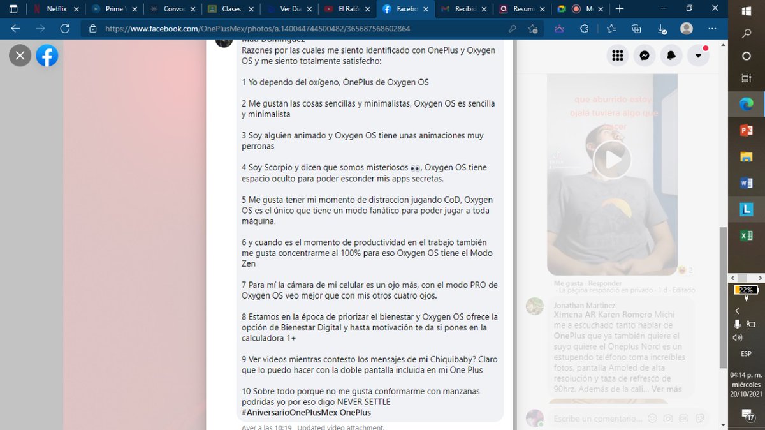
Task: Switch to the Clases tab
Action: coord(230,9)
